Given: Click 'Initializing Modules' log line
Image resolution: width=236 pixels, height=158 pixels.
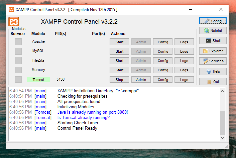Looking at the screenshot, I should pos(76,107).
